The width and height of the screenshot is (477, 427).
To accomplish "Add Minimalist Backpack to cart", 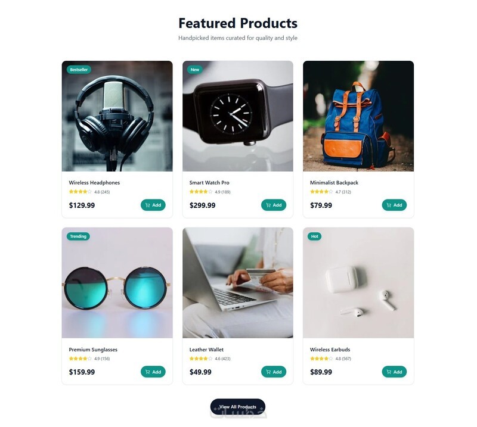I will [394, 205].
